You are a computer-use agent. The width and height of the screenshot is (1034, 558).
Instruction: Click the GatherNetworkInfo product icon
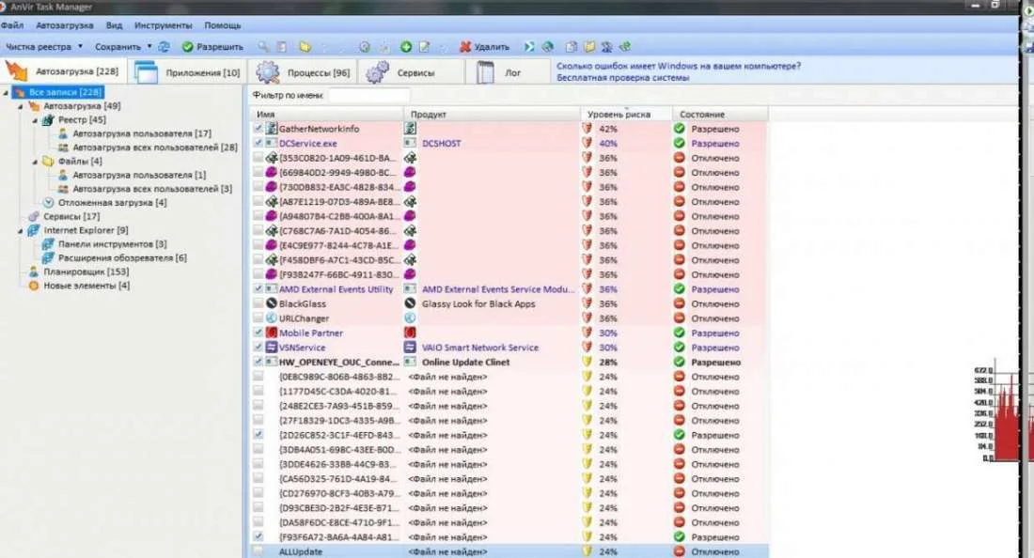(410, 129)
